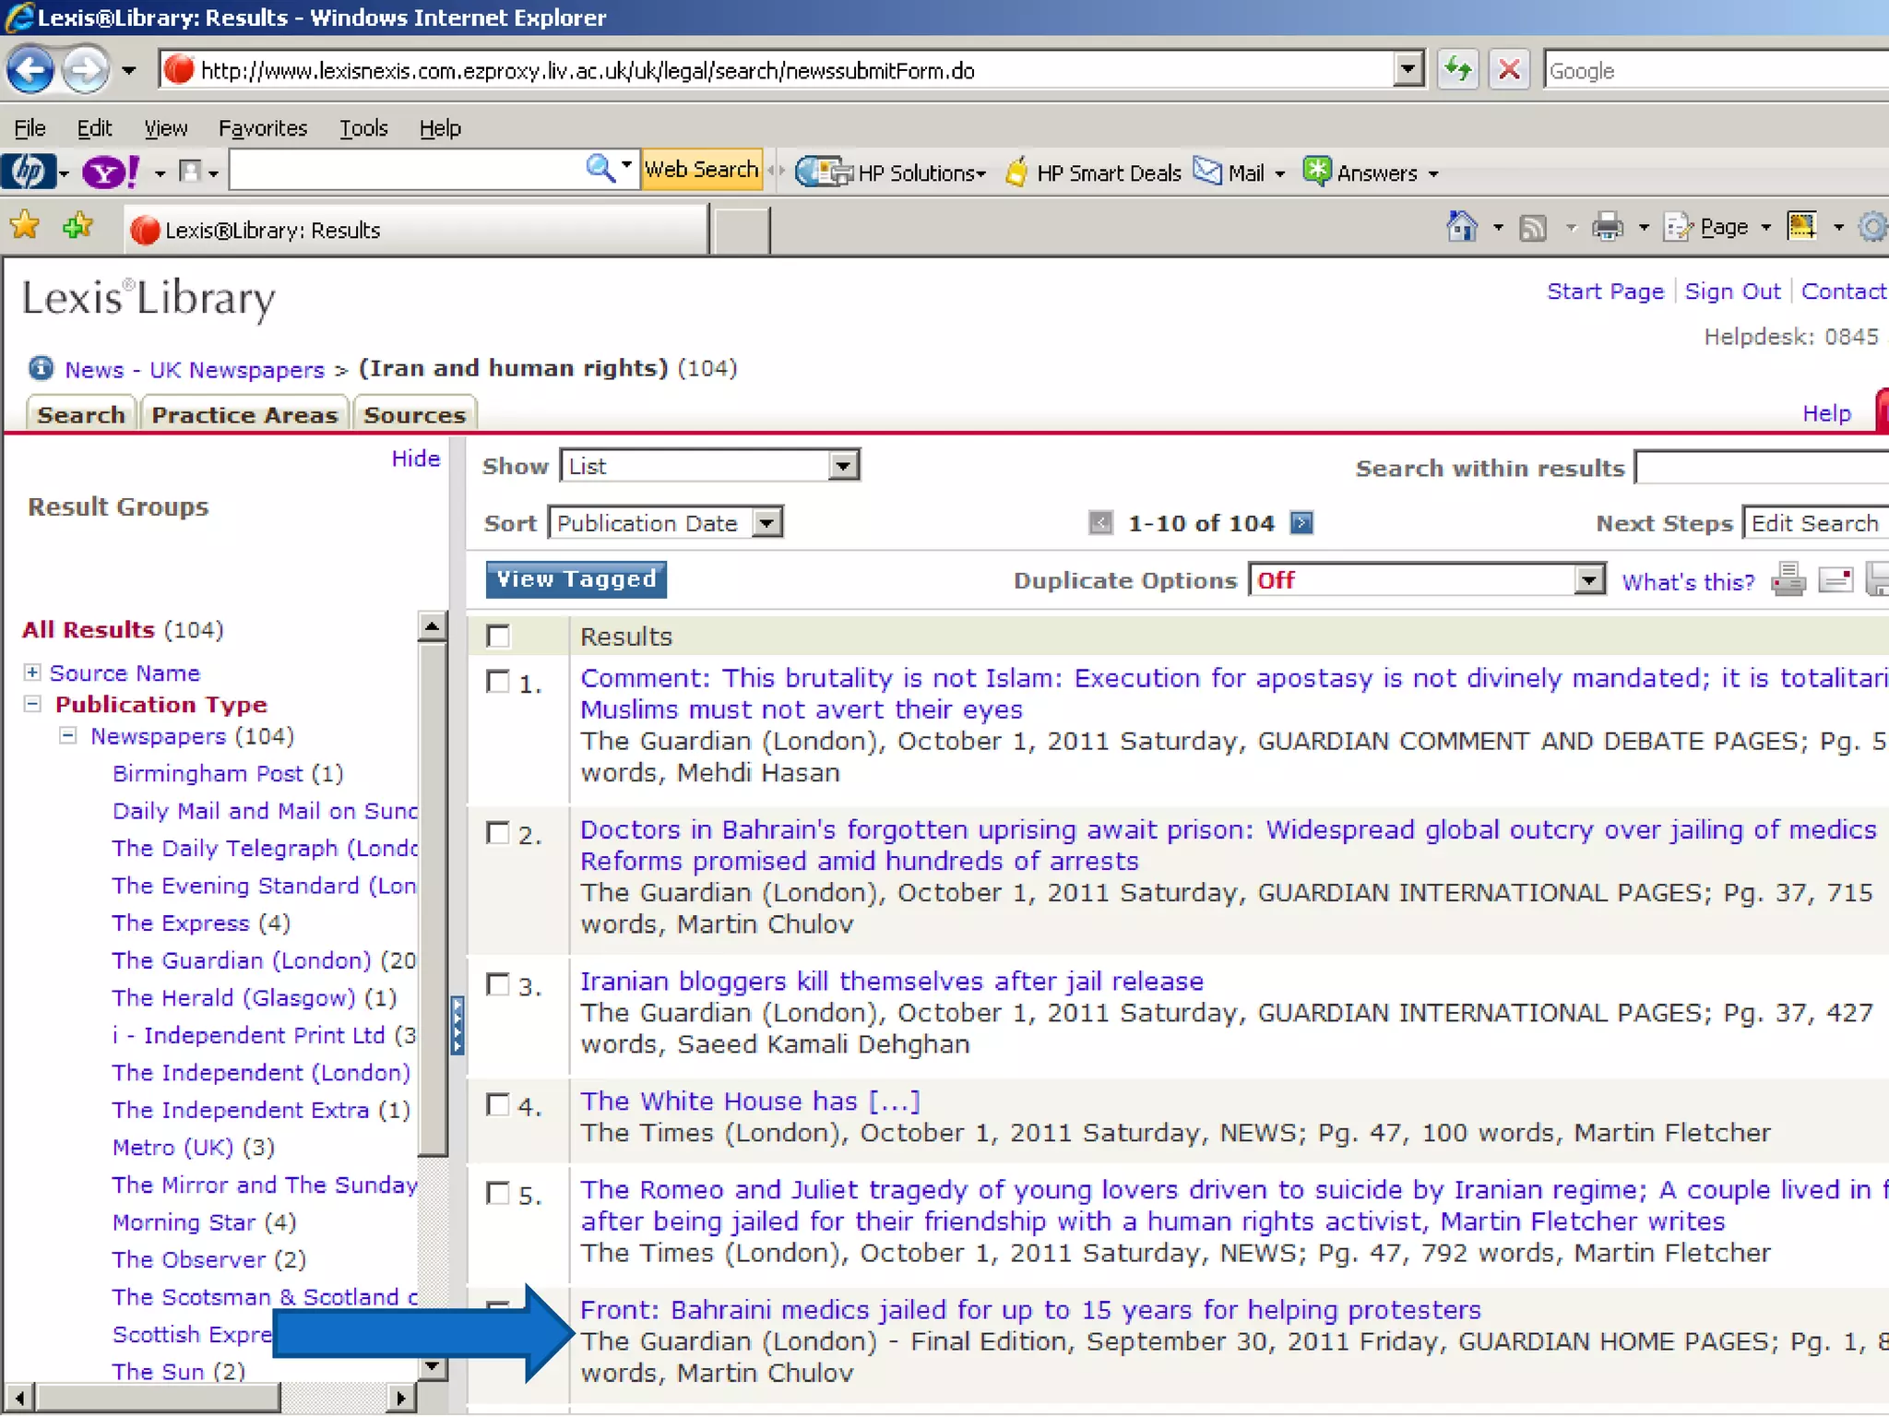Go to next results page arrow

point(1301,524)
